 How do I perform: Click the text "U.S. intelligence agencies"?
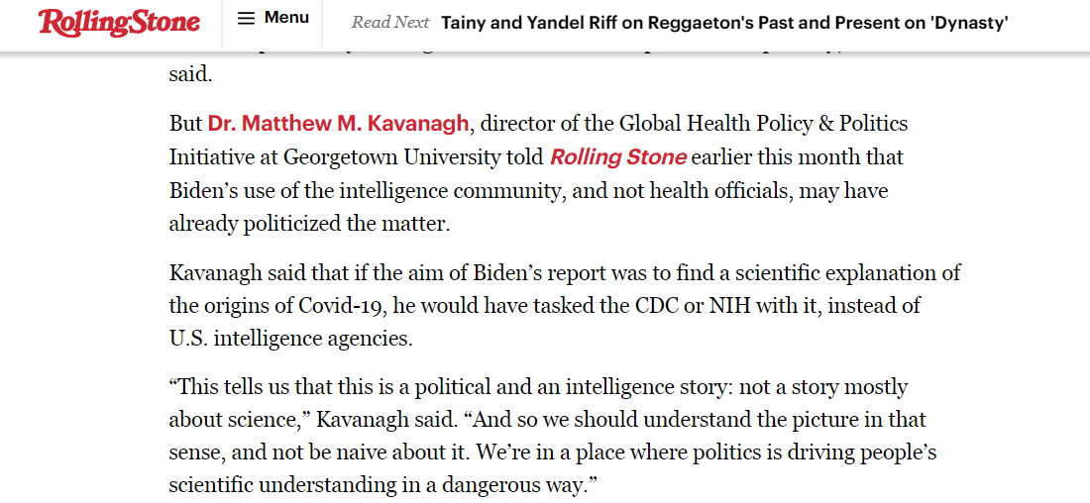click(289, 338)
